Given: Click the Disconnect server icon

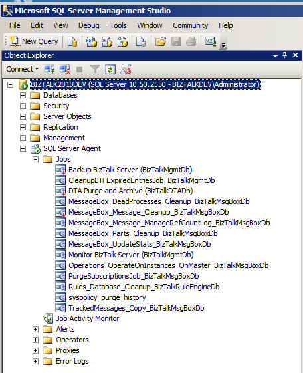Looking at the screenshot, I should pos(64,69).
